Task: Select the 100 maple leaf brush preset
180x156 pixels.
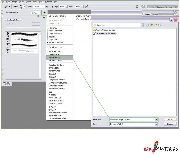Action: click(22, 40)
